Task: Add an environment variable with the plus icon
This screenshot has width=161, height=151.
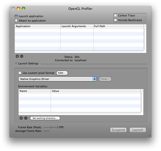Action: [x=21, y=118]
